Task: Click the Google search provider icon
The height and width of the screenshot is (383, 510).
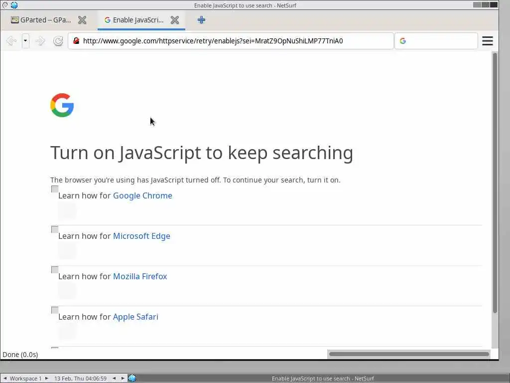Action: tap(402, 41)
